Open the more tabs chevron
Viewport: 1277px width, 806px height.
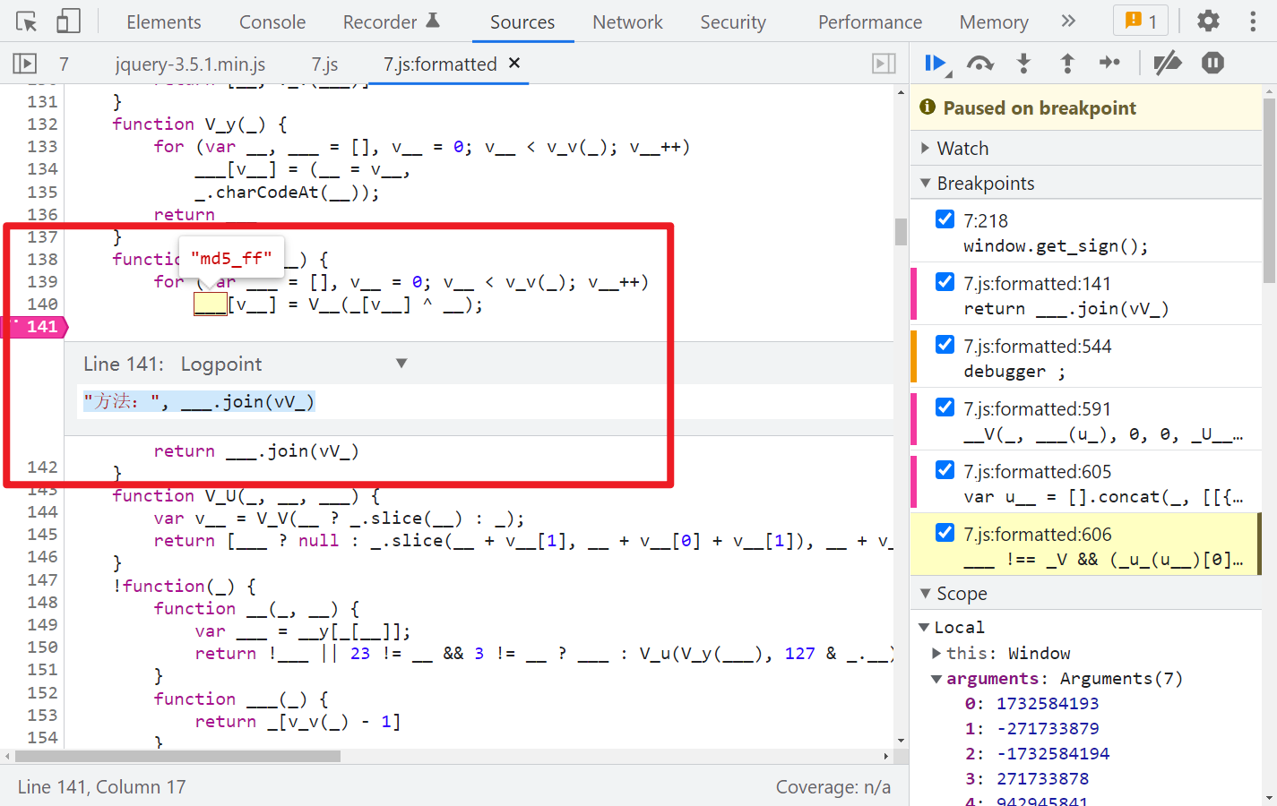pyautogui.click(x=1068, y=21)
